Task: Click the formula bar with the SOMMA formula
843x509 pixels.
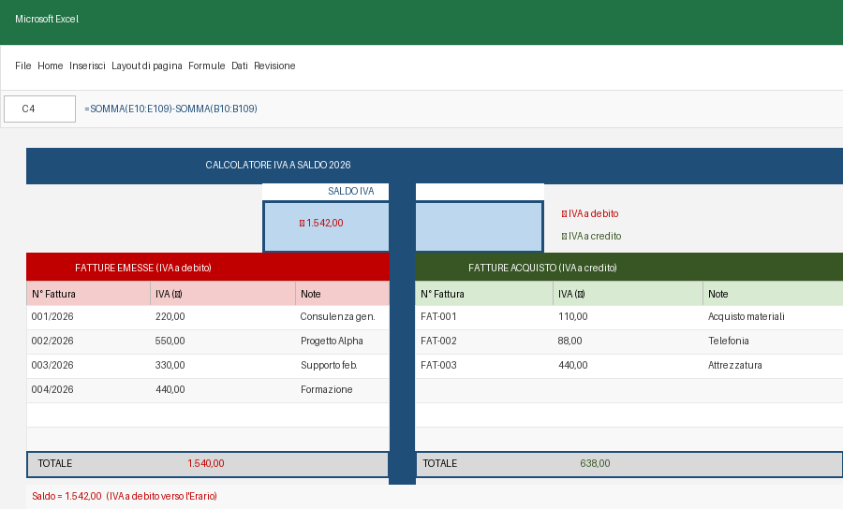Action: click(x=170, y=109)
